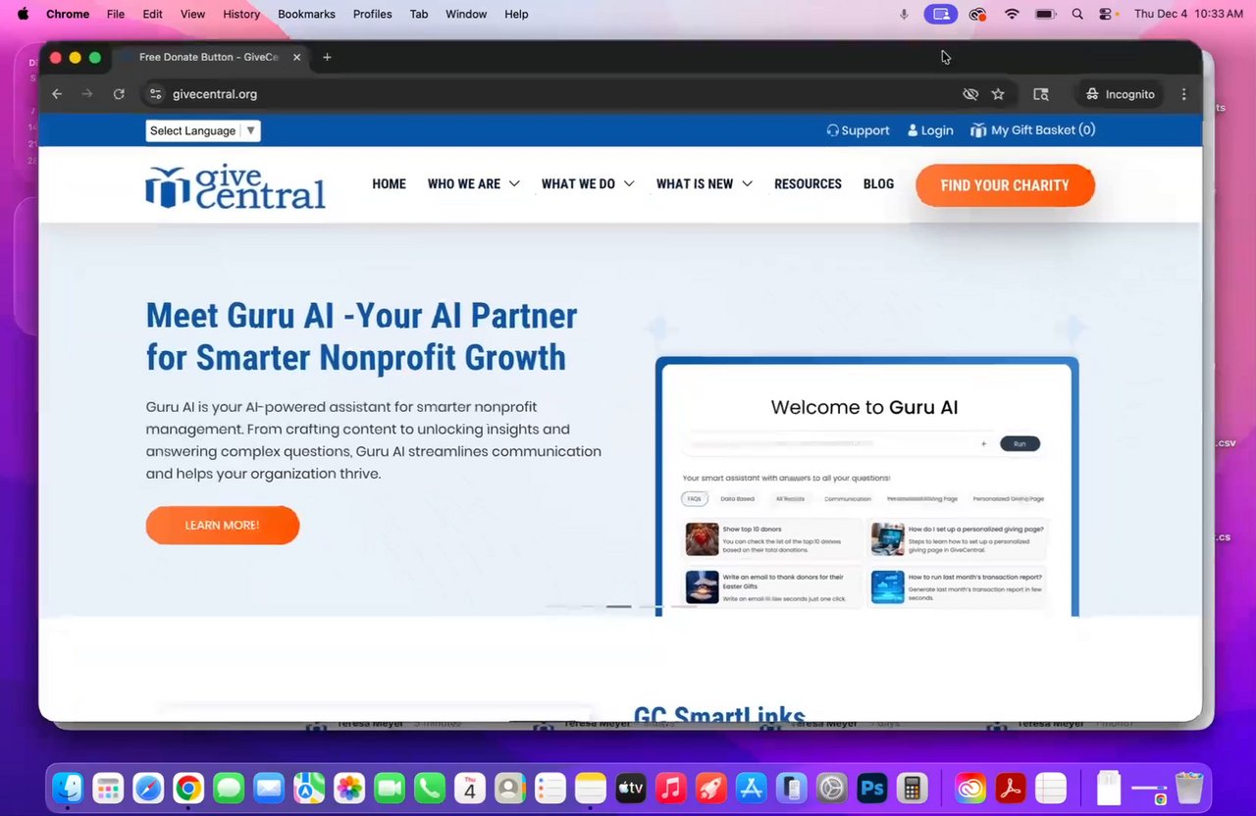1256x816 pixels.
Task: Bookmark this page with the star
Action: coord(998,94)
